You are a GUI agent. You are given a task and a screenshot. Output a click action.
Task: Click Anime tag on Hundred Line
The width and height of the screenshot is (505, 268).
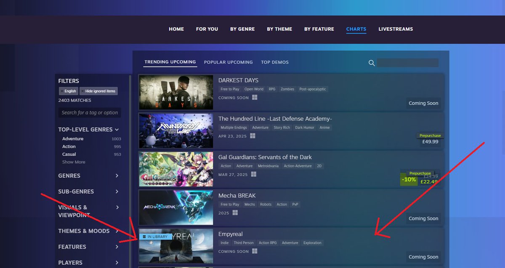pos(324,127)
